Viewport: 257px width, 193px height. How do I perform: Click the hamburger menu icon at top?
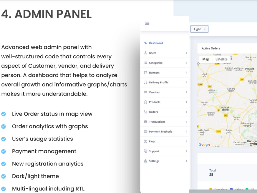pyautogui.click(x=147, y=23)
